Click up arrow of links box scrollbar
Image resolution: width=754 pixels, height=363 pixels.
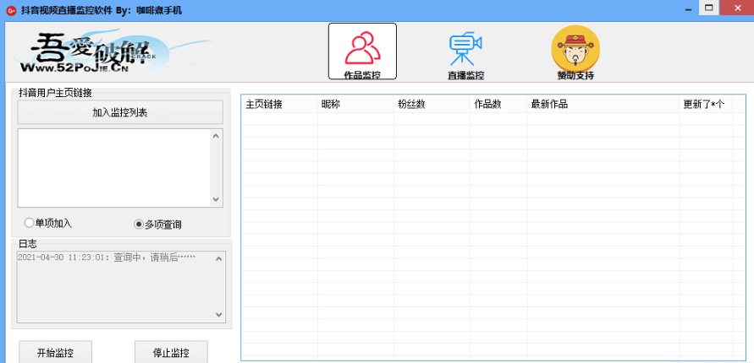click(216, 136)
